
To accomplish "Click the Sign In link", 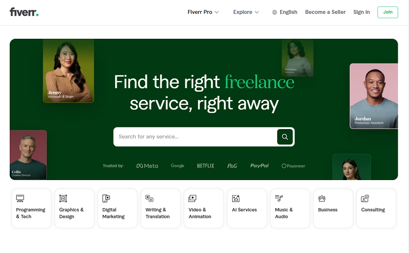I will 361,12.
